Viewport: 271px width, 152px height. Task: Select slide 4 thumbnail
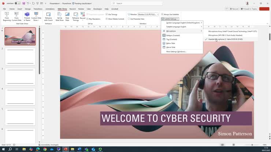20,96
